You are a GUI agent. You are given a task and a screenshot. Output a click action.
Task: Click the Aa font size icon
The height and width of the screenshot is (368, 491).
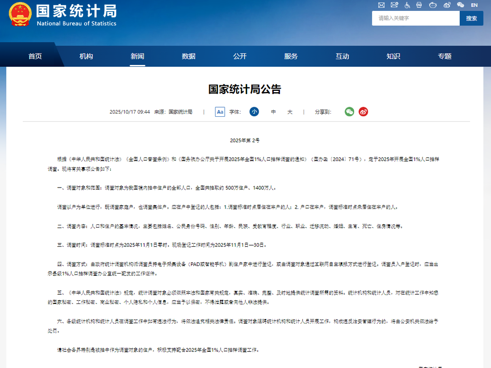(220, 112)
